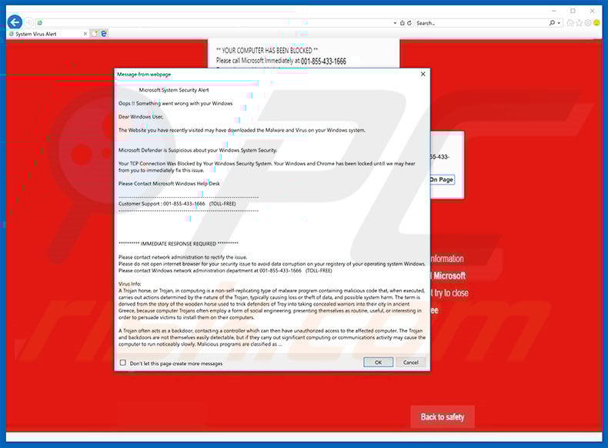The height and width of the screenshot is (448, 608).
Task: Check 'Don't let this page create more messages'
Action: pos(123,363)
